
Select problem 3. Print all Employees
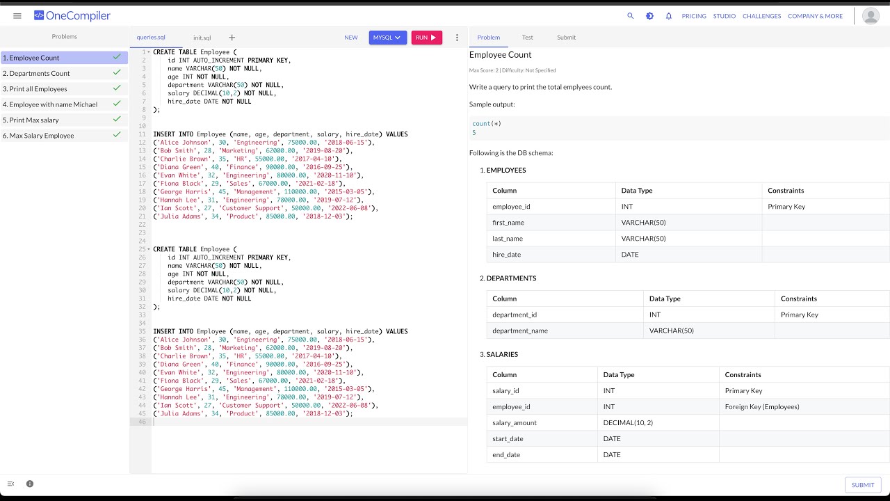[x=64, y=89]
